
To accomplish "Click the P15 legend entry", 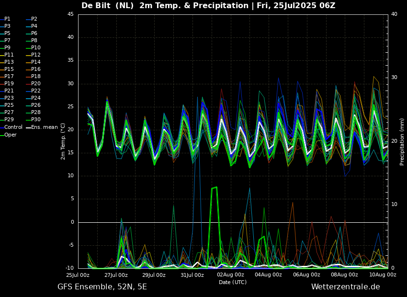I will coord(9,69).
